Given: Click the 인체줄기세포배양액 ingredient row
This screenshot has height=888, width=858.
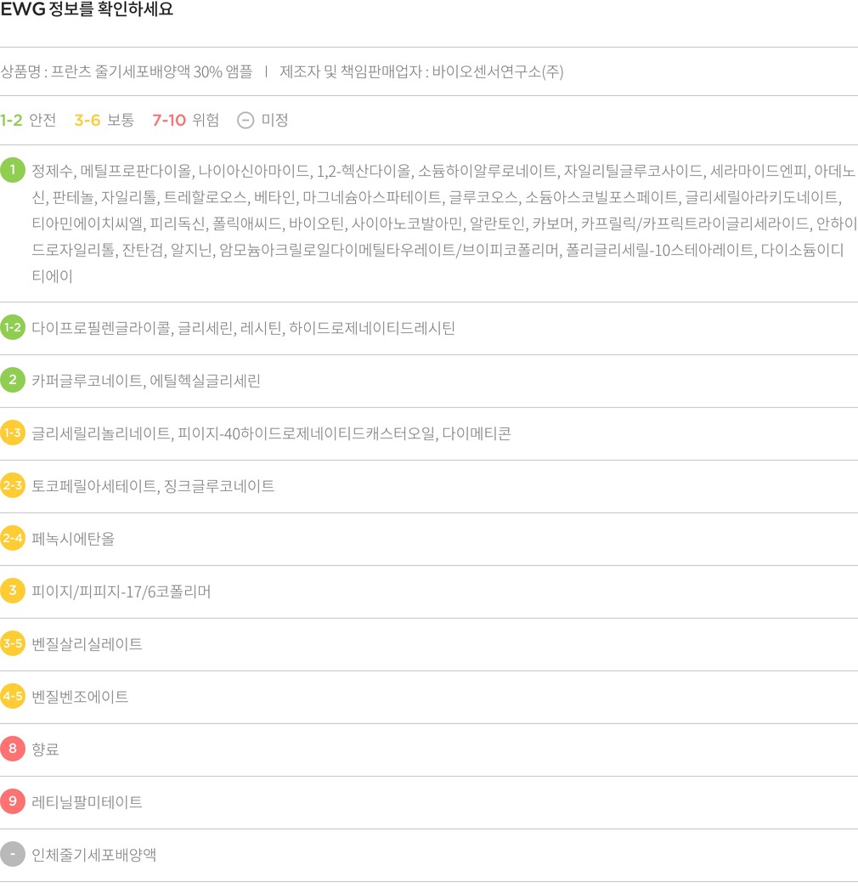Looking at the screenshot, I should 93,855.
